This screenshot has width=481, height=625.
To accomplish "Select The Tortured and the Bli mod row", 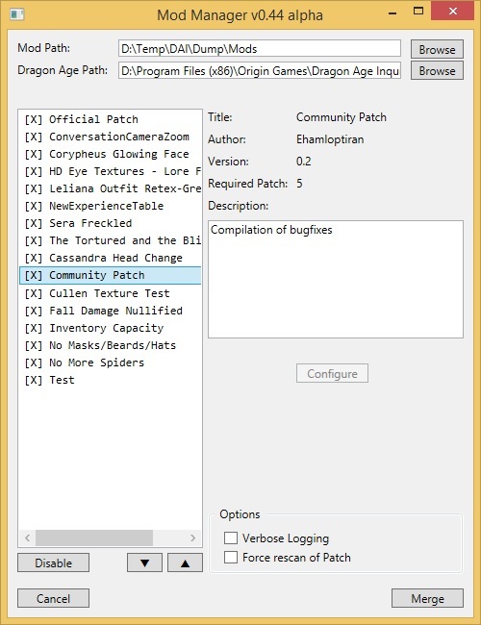I will [110, 240].
